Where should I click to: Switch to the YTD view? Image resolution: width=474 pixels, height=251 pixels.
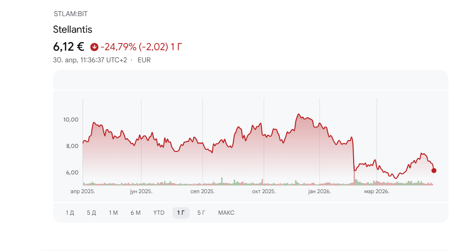pos(159,213)
